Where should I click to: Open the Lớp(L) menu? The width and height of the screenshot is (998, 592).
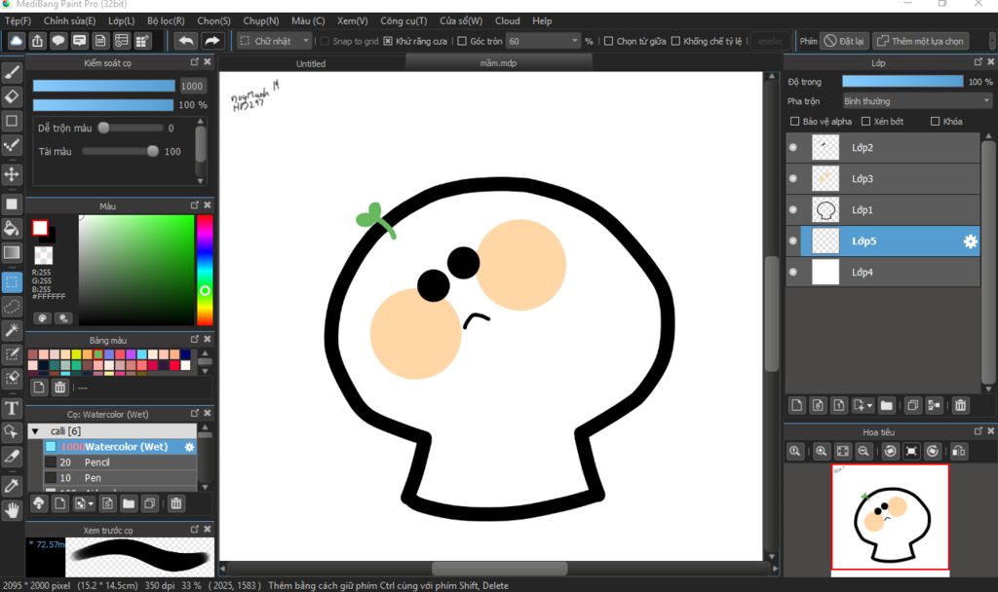(x=122, y=21)
